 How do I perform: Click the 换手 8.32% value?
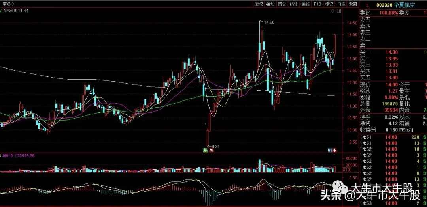391,117
